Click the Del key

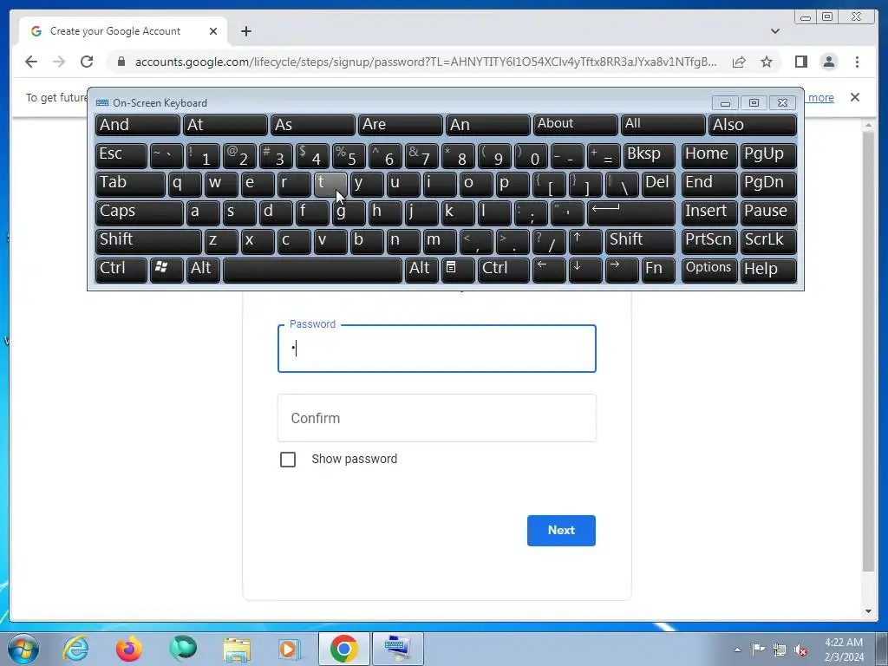tap(658, 184)
